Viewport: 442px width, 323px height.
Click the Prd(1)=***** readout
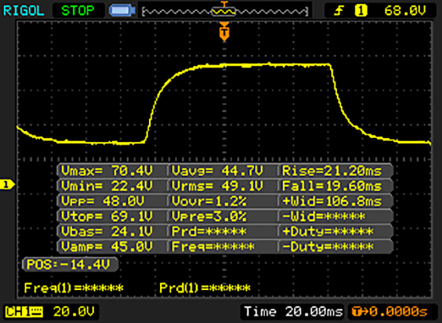point(204,288)
